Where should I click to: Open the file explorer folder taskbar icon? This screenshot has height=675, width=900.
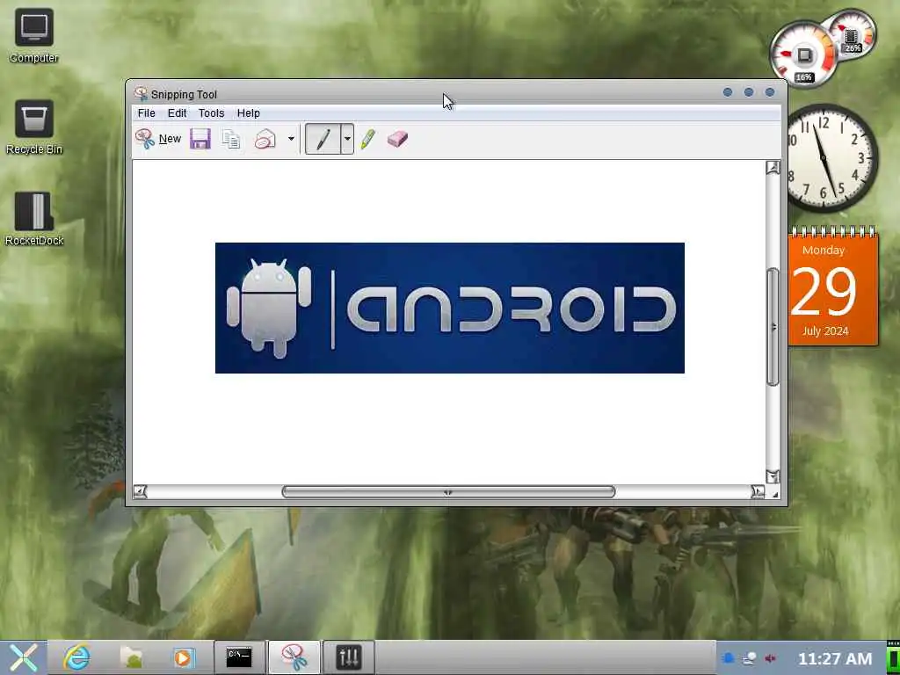pyautogui.click(x=132, y=657)
